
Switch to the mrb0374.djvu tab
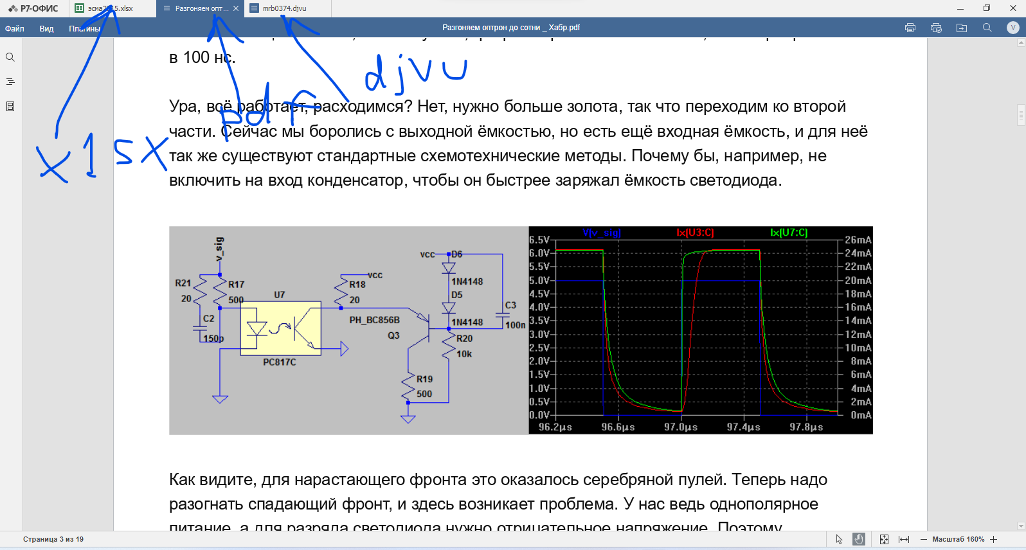tap(288, 8)
